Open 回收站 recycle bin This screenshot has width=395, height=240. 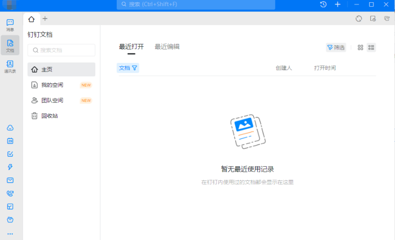coord(62,116)
